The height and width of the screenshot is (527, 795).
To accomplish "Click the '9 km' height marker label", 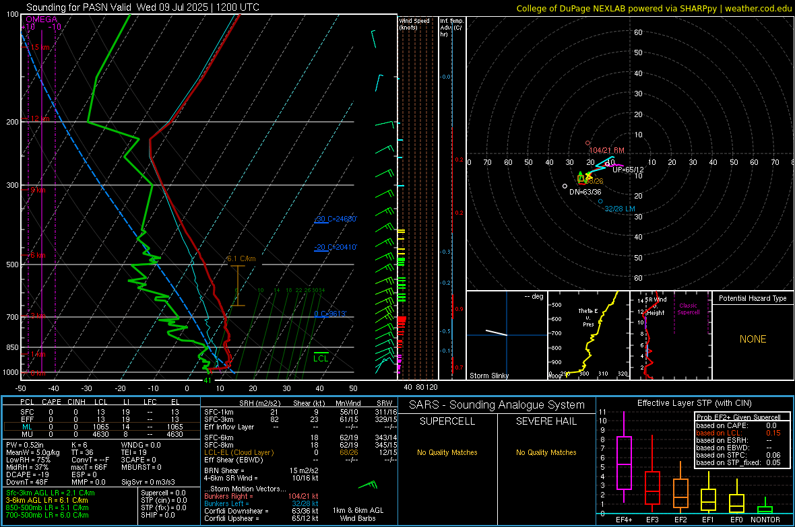I will coord(38,190).
